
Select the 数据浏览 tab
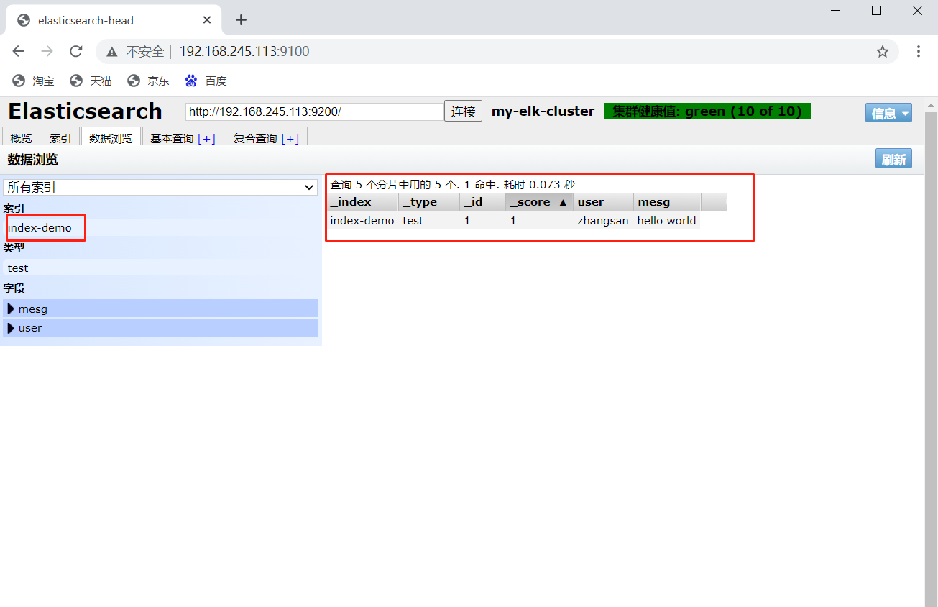click(x=111, y=138)
